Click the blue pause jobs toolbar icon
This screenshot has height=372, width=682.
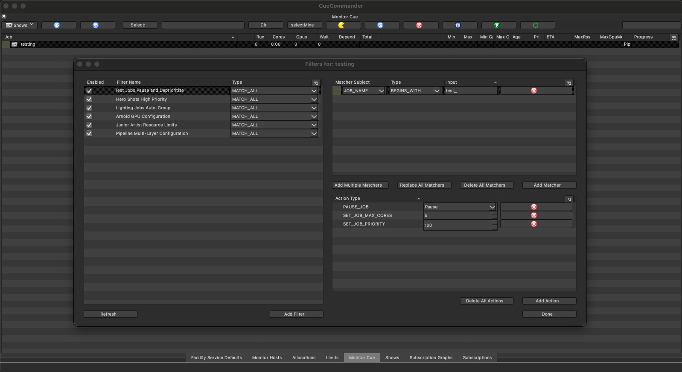[x=458, y=25]
